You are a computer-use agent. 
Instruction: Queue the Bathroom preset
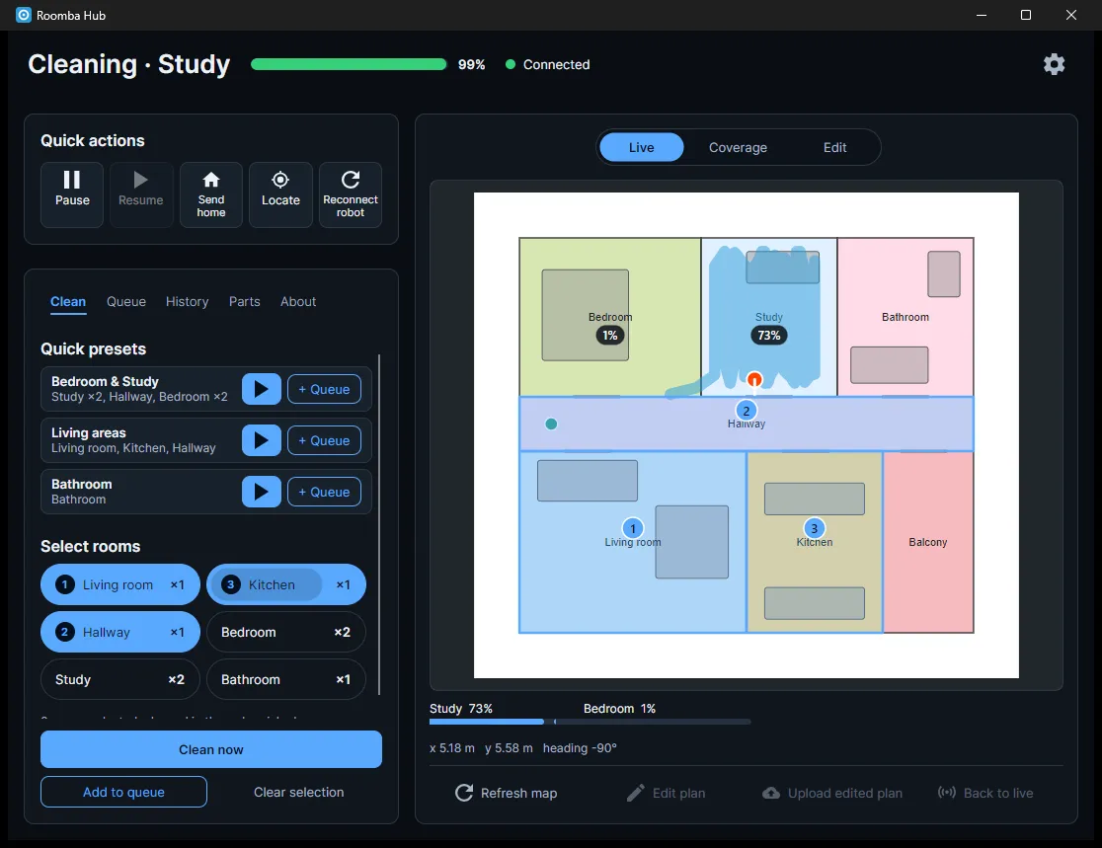coord(324,492)
